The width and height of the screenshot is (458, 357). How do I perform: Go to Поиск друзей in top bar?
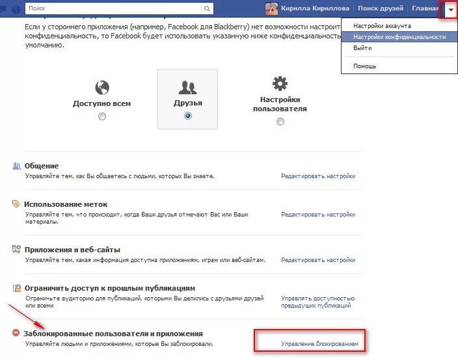(x=381, y=8)
